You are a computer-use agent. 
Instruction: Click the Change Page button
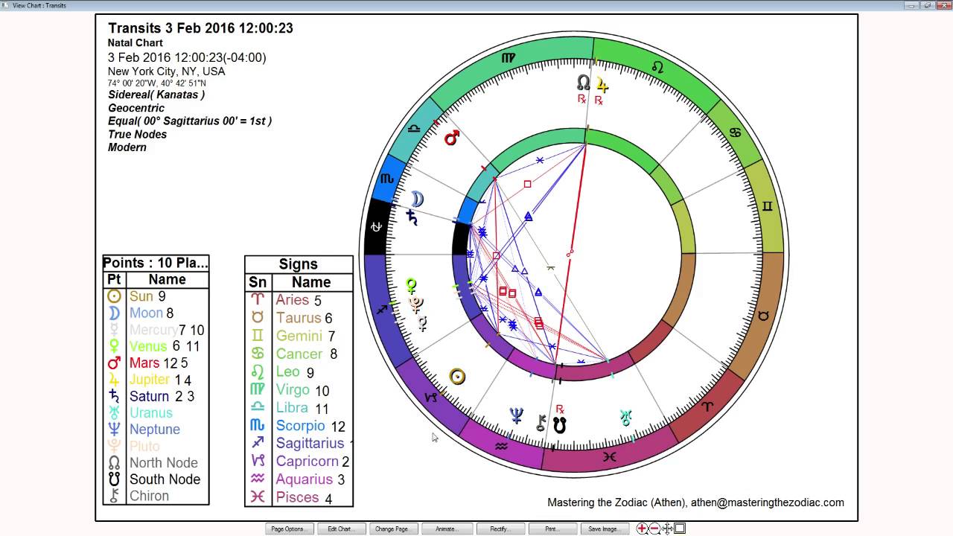392,529
